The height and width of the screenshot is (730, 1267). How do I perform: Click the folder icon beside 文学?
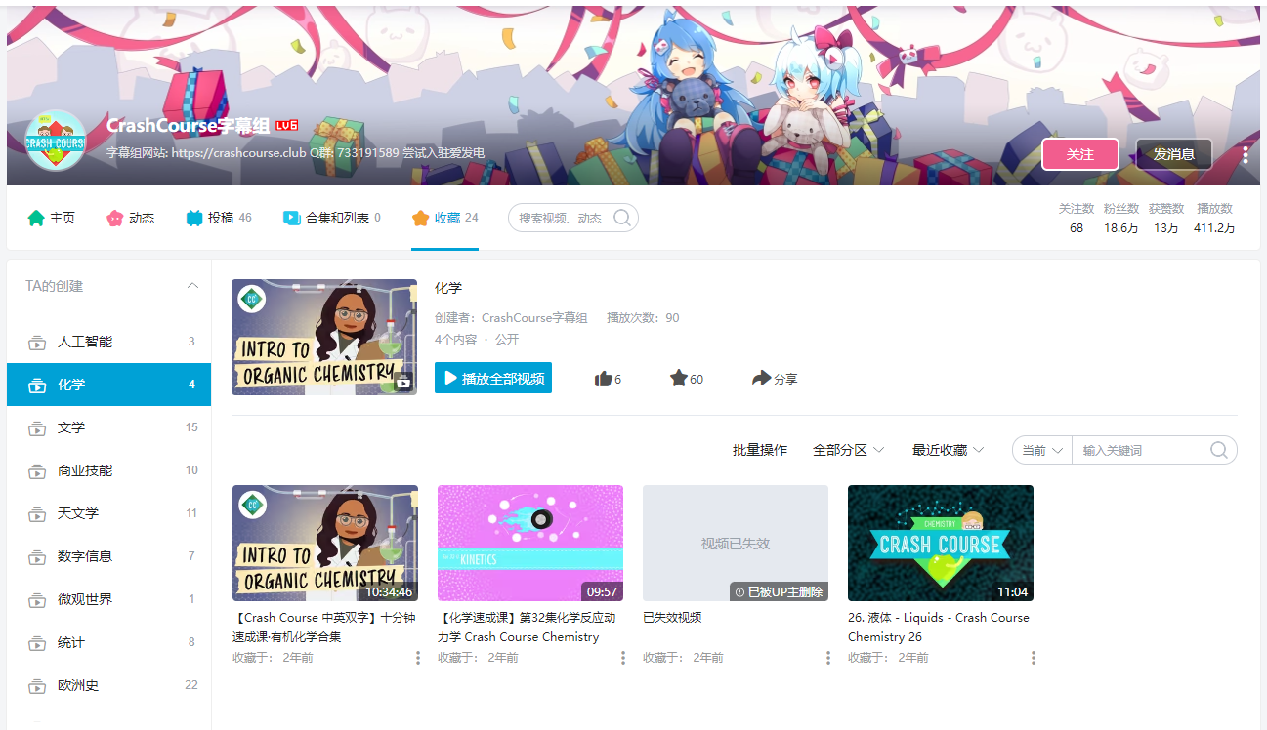coord(36,428)
